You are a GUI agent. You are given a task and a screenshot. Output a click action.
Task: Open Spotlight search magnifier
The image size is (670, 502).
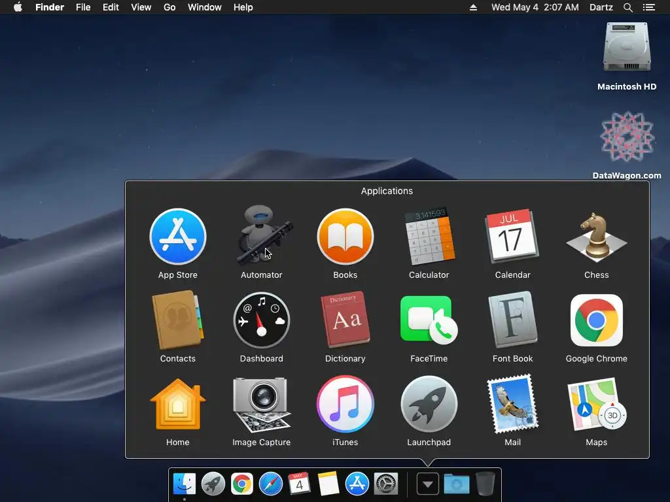tap(627, 7)
